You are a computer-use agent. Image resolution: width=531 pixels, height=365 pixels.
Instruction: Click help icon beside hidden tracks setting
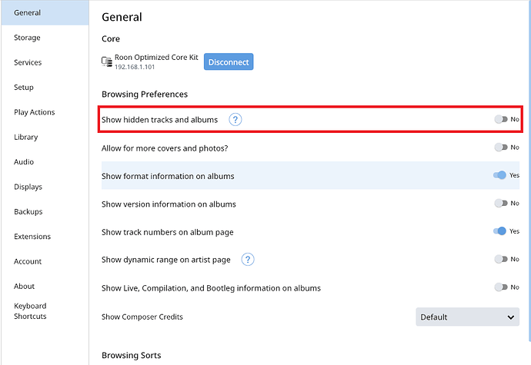235,119
